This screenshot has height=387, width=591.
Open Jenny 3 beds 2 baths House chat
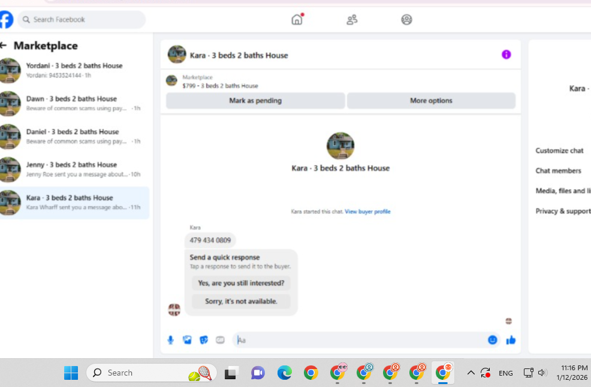(x=75, y=170)
